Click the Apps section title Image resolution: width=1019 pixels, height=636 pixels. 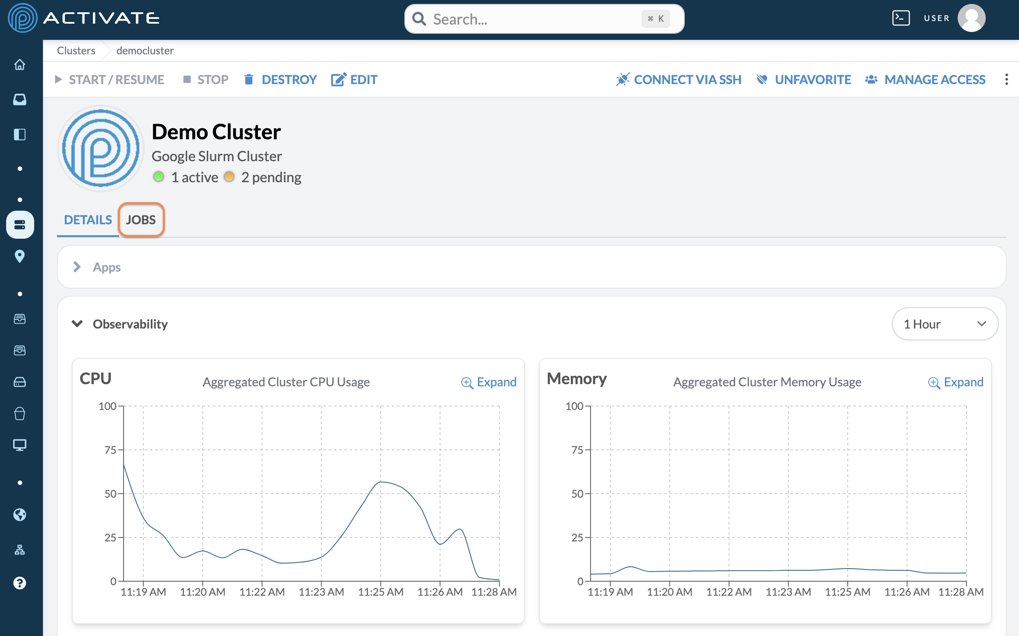(106, 267)
